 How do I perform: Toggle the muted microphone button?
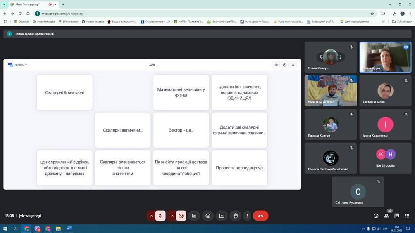tap(160, 216)
